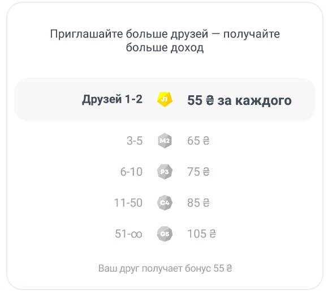Click '55 ₴ за каждого' reward text
The image size is (328, 292).
[239, 100]
